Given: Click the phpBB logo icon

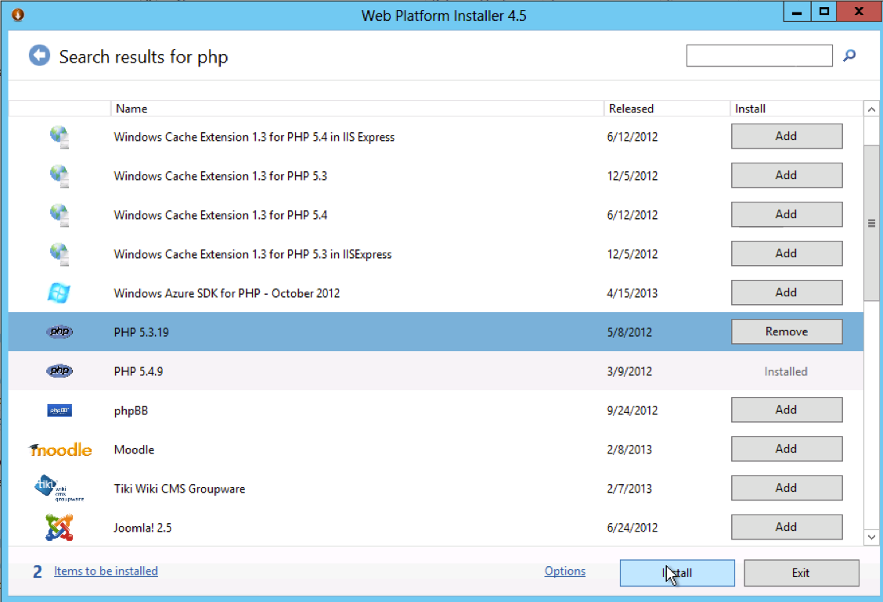Looking at the screenshot, I should tap(59, 410).
